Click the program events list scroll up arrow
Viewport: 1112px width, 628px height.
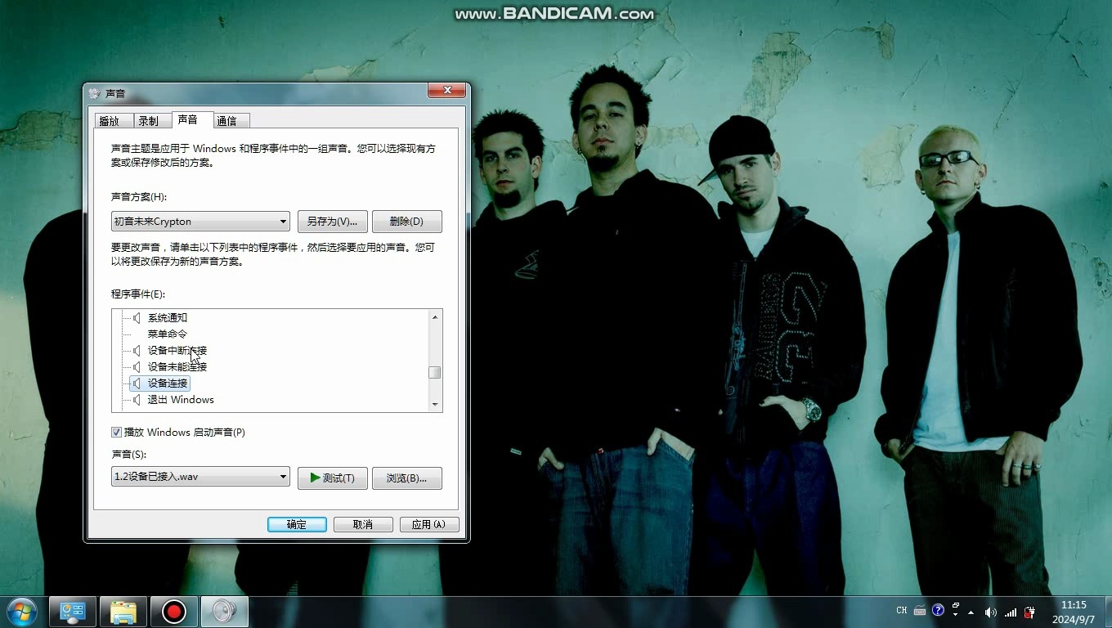coord(435,317)
